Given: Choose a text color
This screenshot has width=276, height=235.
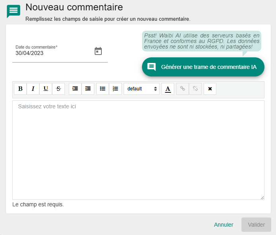Looking at the screenshot, I should point(168,89).
